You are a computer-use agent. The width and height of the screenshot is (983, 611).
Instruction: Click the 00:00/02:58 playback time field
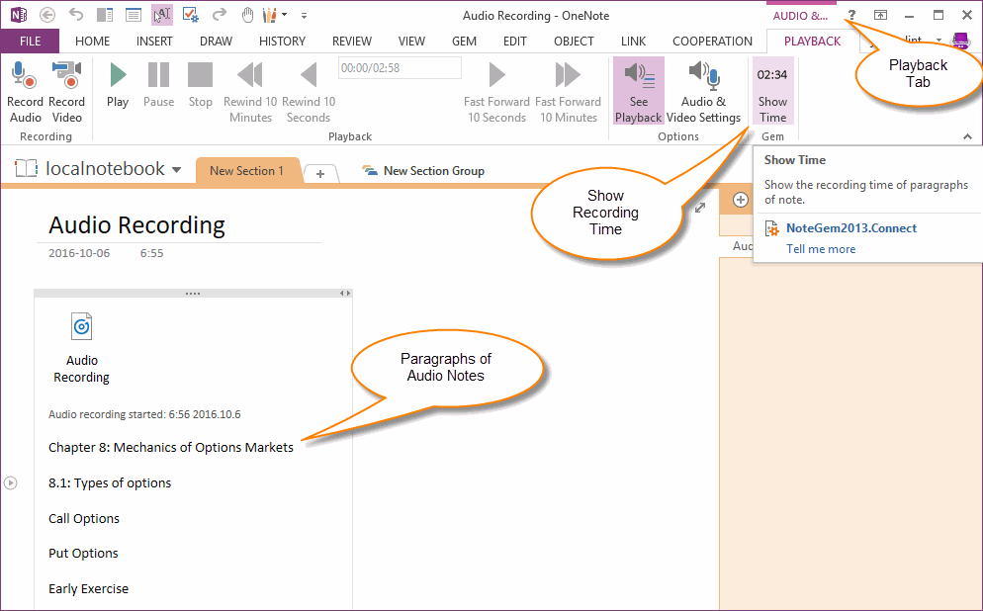click(400, 67)
